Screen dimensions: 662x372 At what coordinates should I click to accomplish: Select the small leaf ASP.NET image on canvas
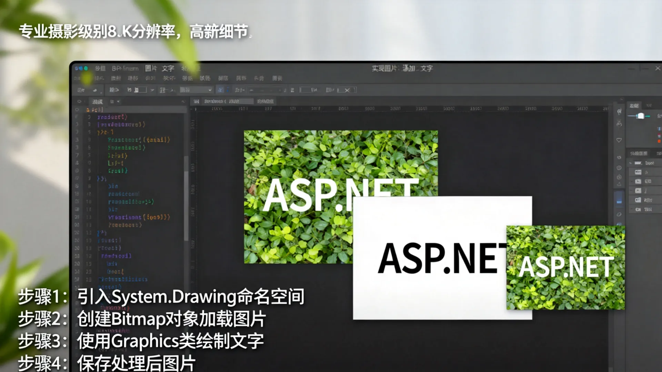pos(565,267)
